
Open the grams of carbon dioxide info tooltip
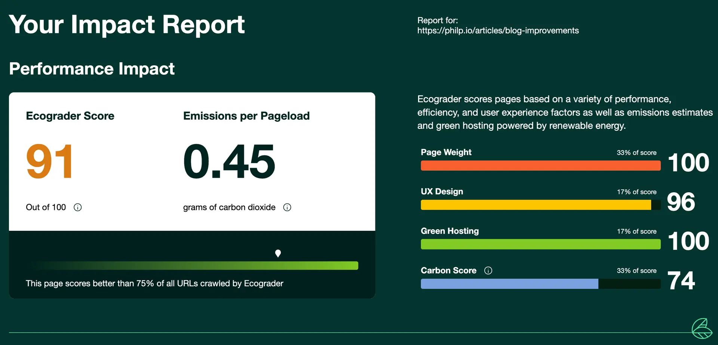[287, 207]
